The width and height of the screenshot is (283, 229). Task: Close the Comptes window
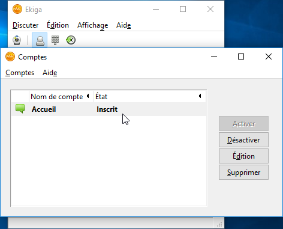(269, 56)
